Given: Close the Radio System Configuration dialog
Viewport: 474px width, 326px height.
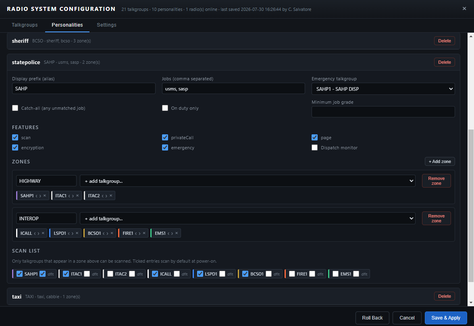Looking at the screenshot, I should [464, 8].
